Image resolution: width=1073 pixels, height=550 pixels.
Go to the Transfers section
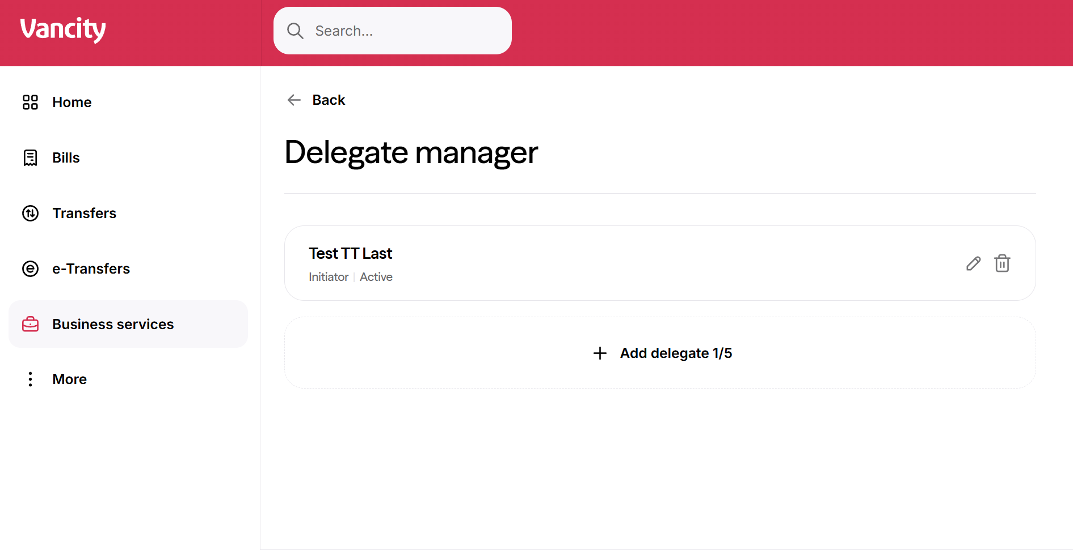click(85, 213)
